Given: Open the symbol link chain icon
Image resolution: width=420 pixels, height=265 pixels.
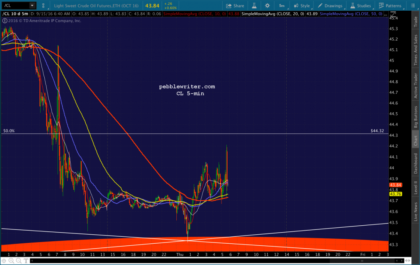Looking at the screenshot, I should (43, 5).
